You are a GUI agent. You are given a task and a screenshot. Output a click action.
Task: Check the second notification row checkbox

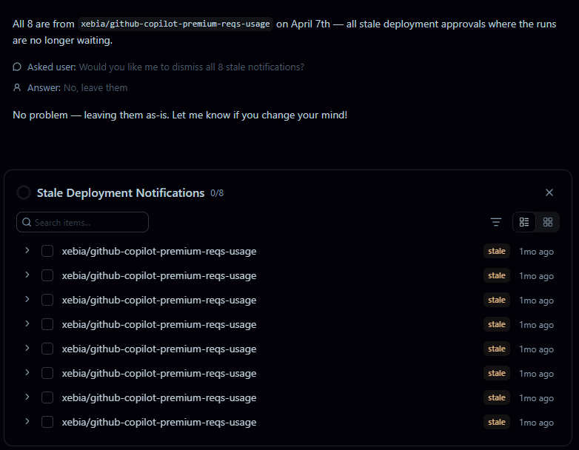click(x=47, y=275)
